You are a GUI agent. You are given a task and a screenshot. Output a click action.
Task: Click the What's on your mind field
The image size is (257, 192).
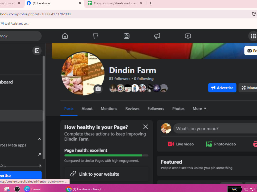215,129
